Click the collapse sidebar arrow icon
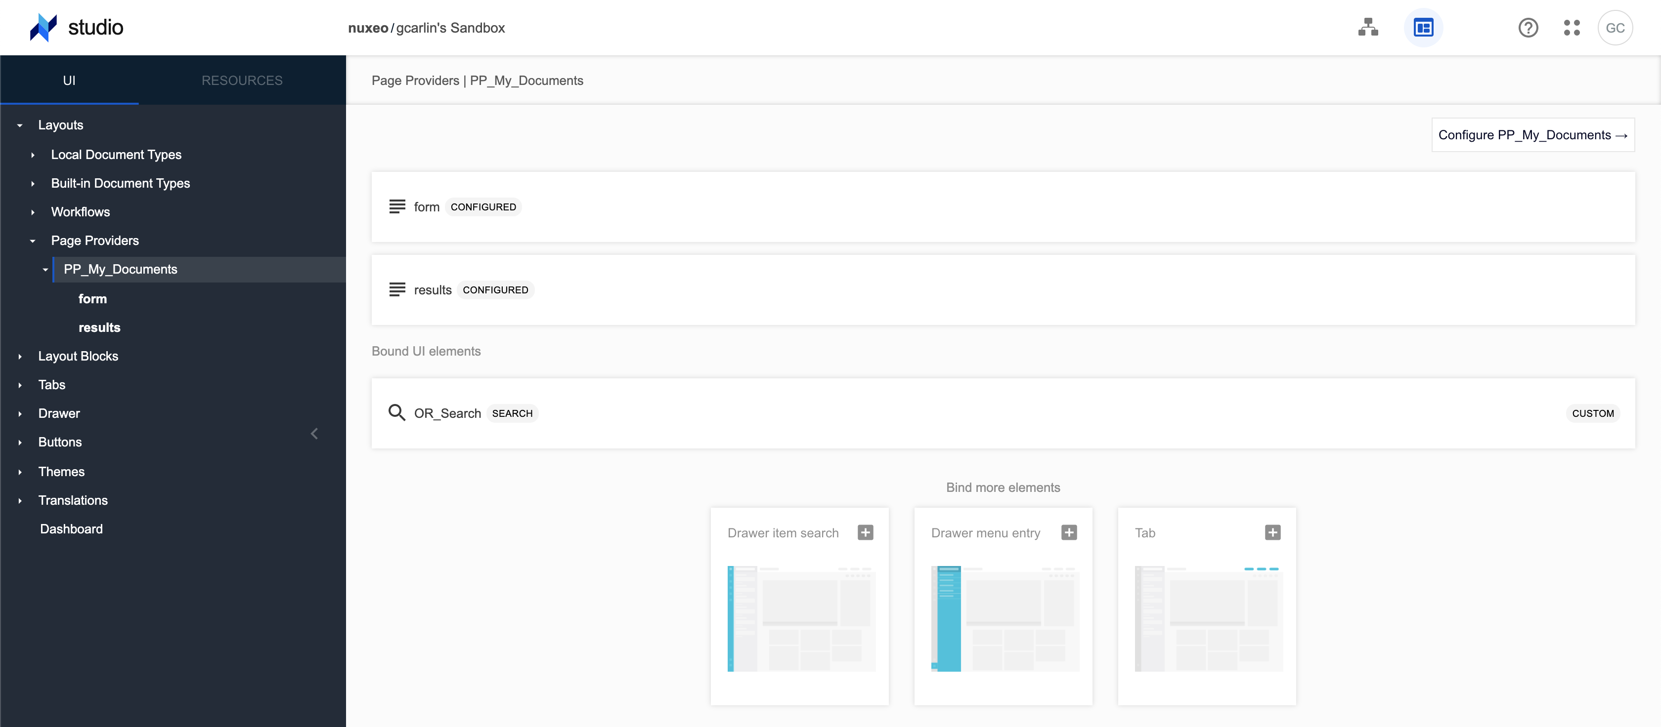Screen dimensions: 1661x727 (314, 433)
